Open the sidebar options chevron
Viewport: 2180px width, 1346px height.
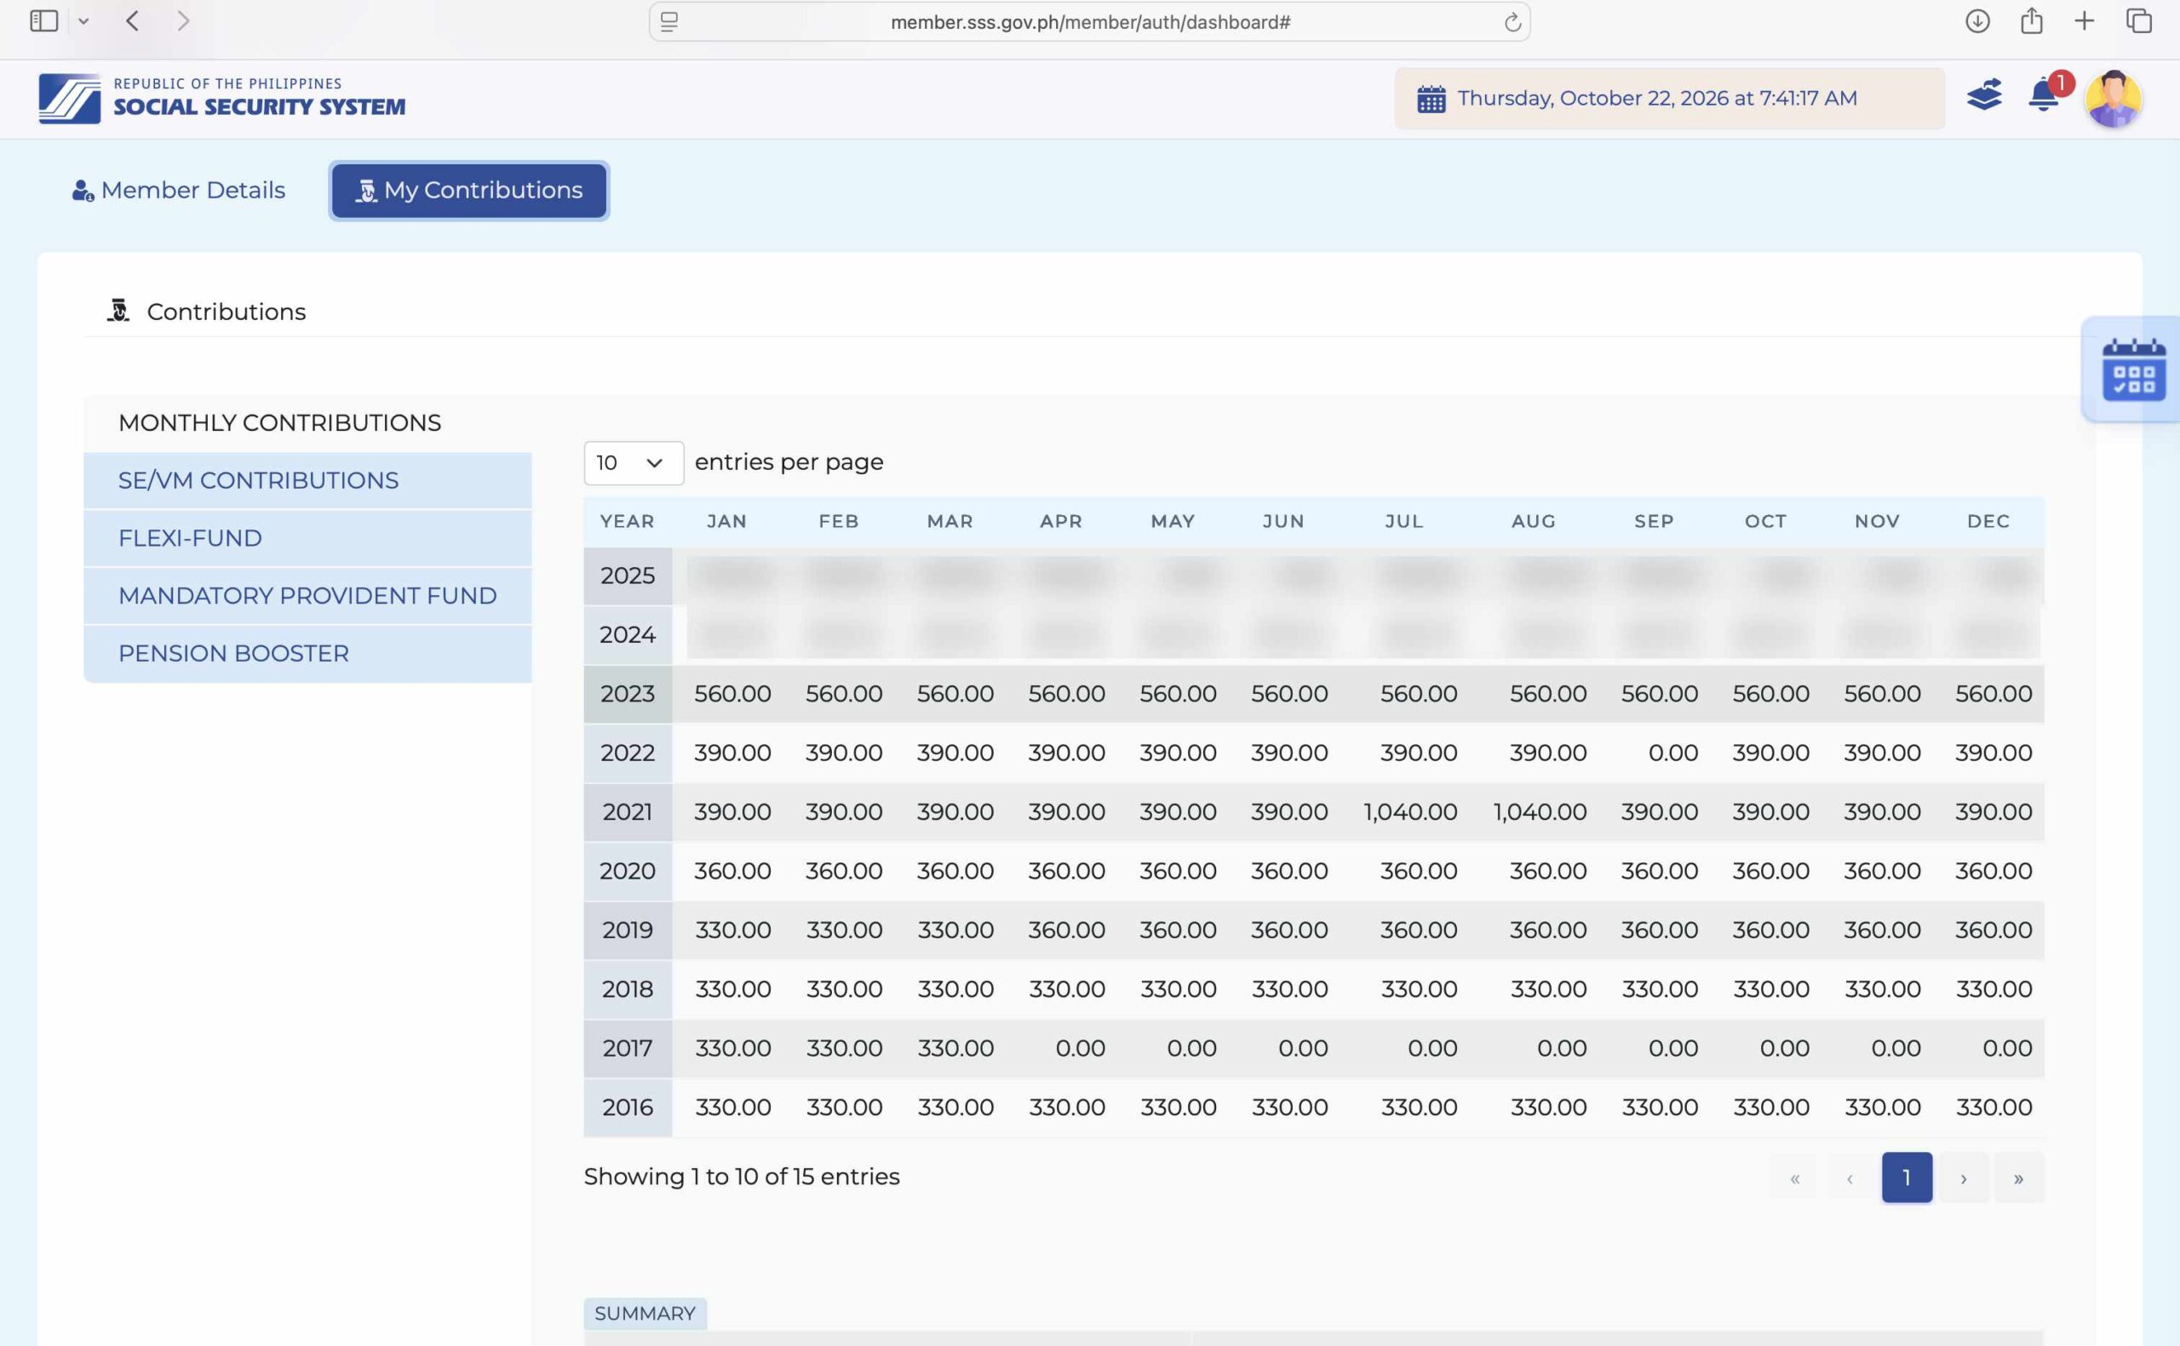point(83,21)
